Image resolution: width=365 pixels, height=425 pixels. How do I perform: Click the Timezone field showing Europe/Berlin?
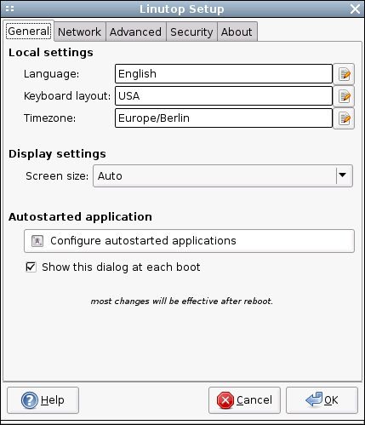tap(224, 118)
